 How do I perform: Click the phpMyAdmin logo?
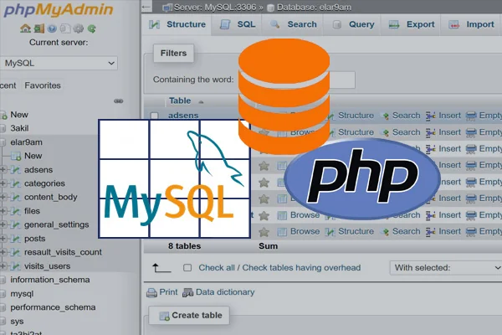click(59, 9)
